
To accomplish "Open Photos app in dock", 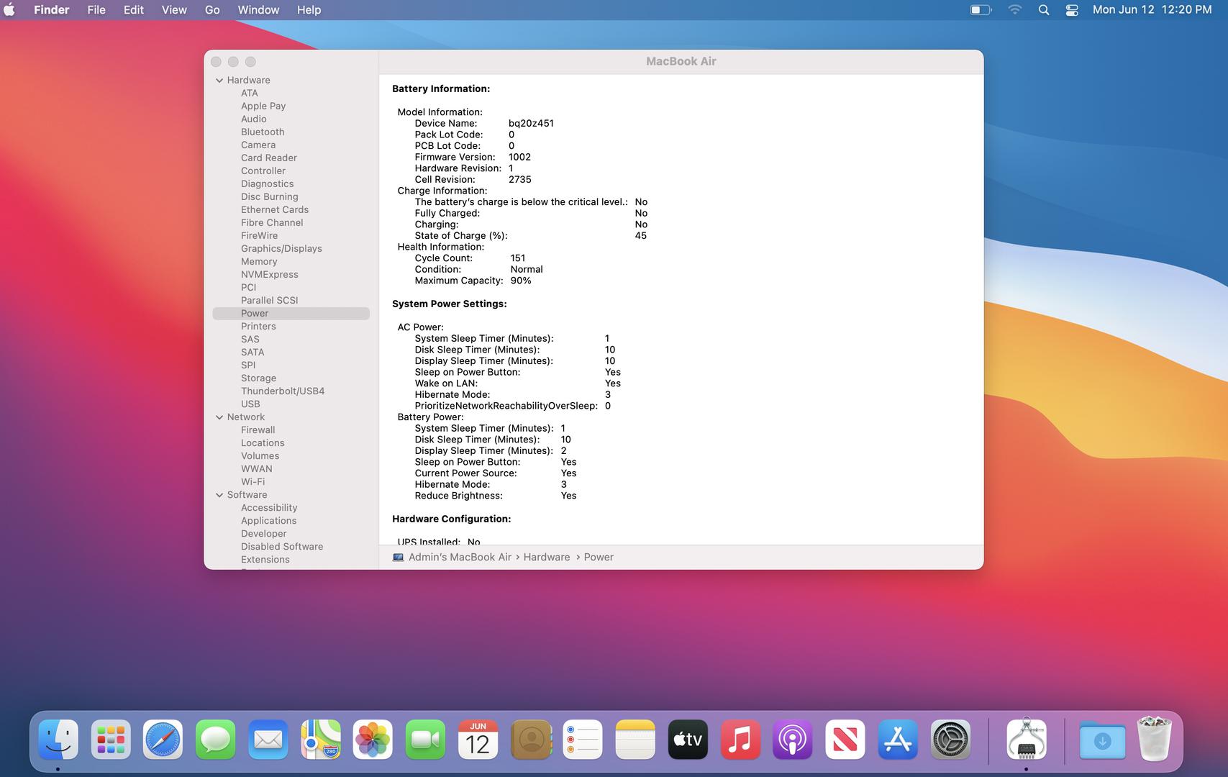I will 373,740.
